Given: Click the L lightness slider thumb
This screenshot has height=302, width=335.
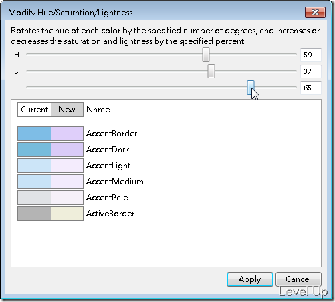Looking at the screenshot, I should pyautogui.click(x=251, y=88).
